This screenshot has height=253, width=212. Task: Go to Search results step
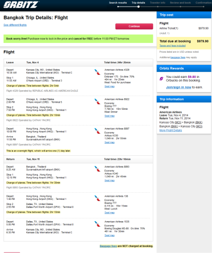[118, 3]
